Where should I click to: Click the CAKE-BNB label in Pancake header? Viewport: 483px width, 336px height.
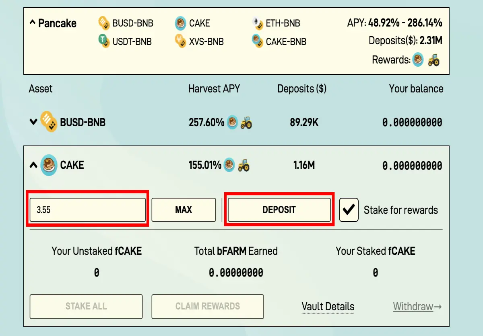(x=286, y=41)
